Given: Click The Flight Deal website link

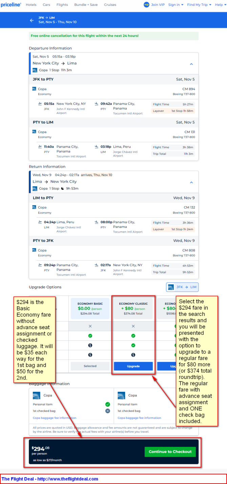Looking at the screenshot, I should click(68, 479).
